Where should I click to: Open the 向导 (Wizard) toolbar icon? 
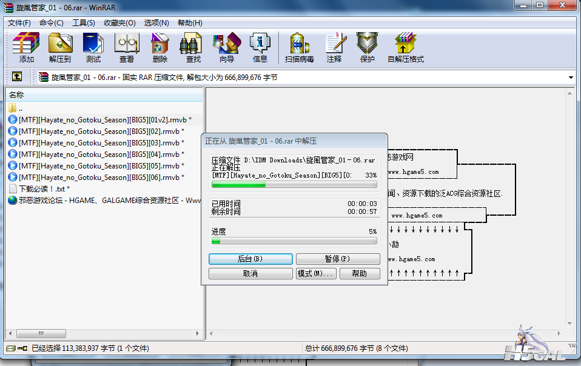tap(227, 48)
